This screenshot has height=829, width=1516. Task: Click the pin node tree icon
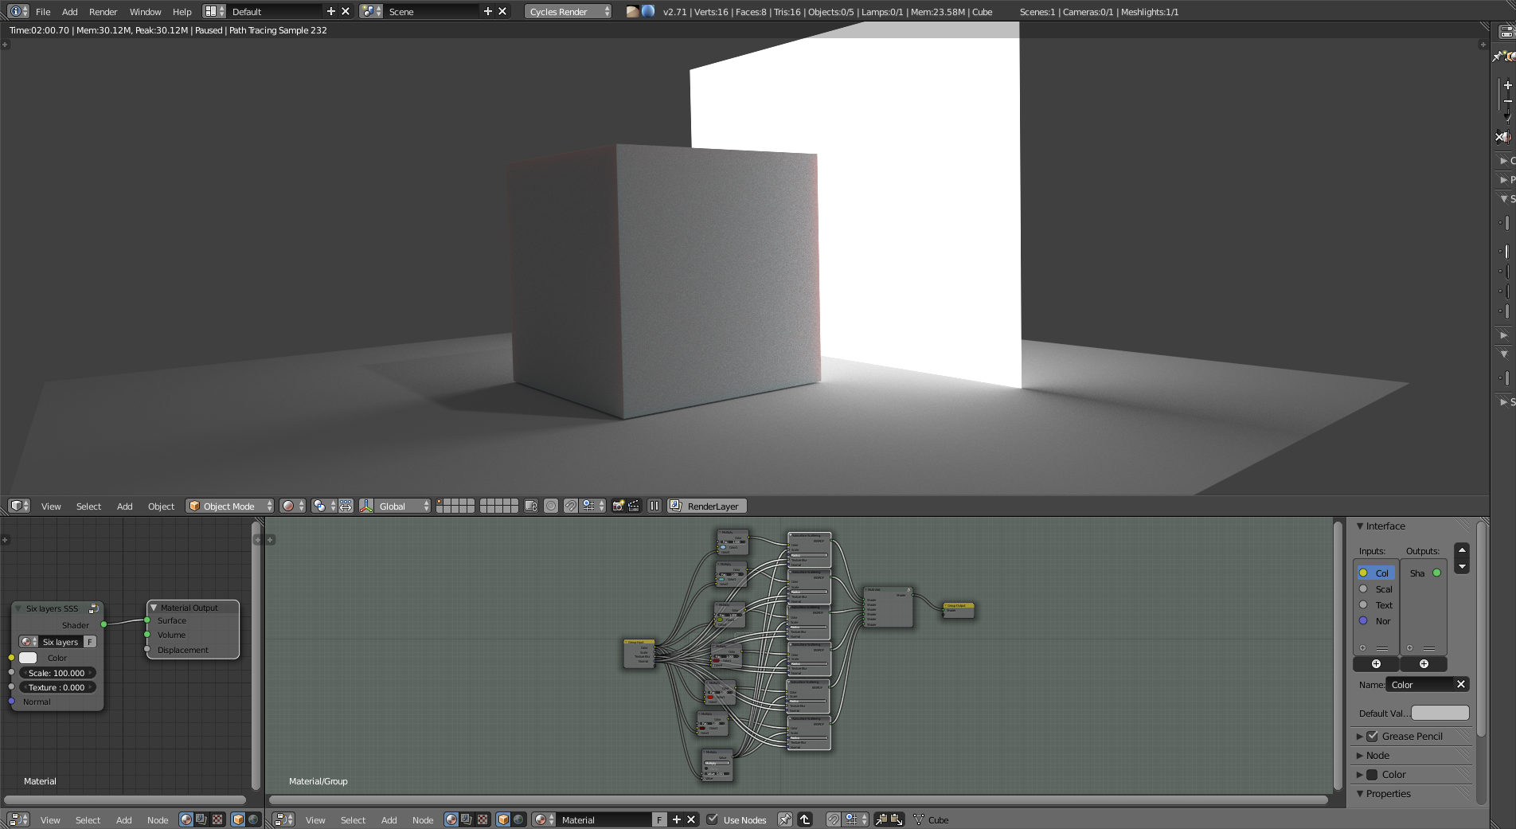[x=785, y=819]
